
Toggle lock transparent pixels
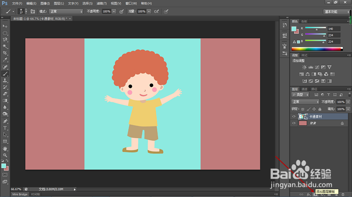click(303, 109)
